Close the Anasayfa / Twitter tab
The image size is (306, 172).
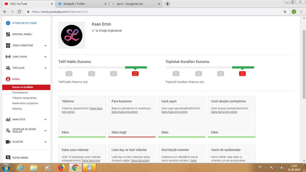coord(105,4)
